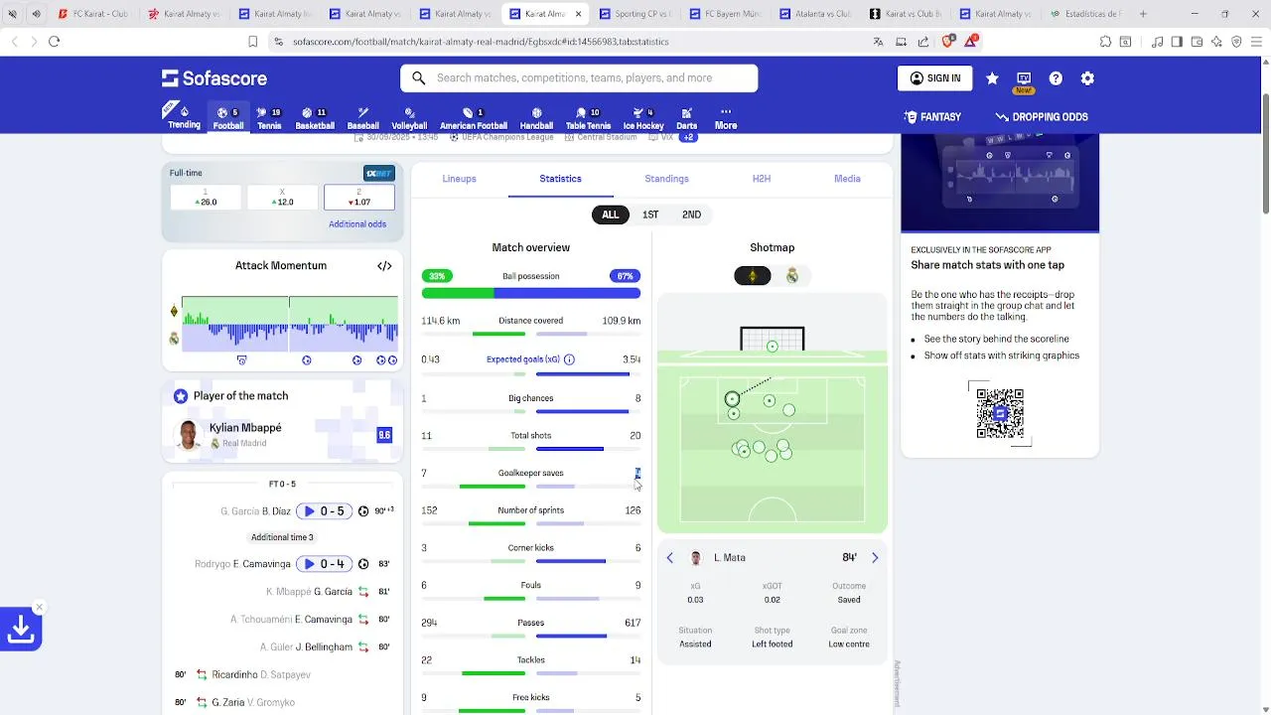This screenshot has height=715, width=1271.
Task: Open the settings gear in Sofascore header
Action: 1087,78
